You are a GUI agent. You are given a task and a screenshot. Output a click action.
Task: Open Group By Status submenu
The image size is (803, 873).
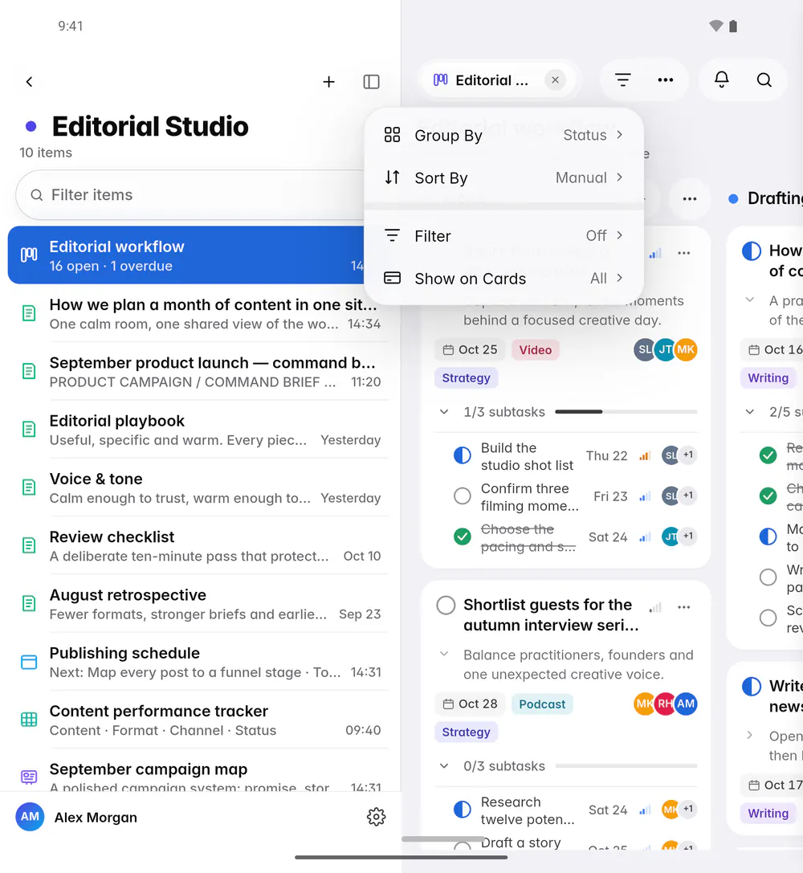[503, 135]
